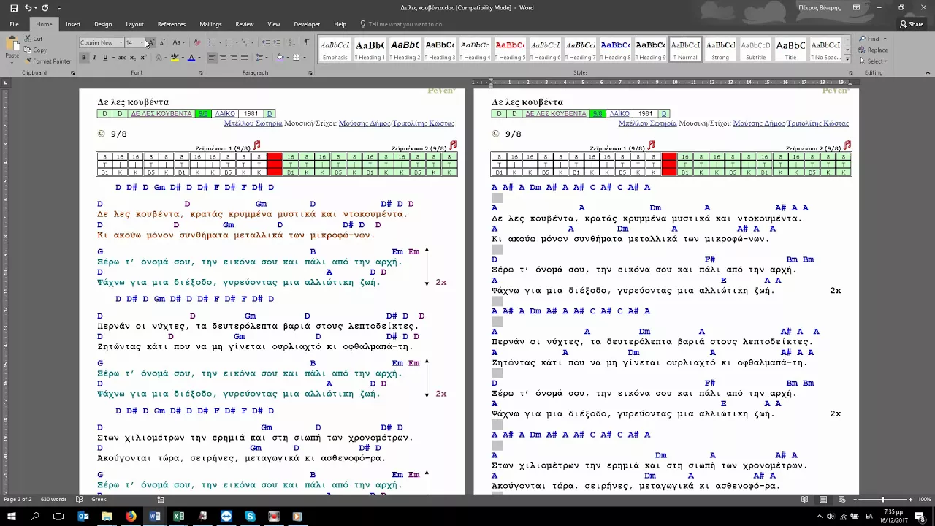Open the File menu

[x=14, y=24]
